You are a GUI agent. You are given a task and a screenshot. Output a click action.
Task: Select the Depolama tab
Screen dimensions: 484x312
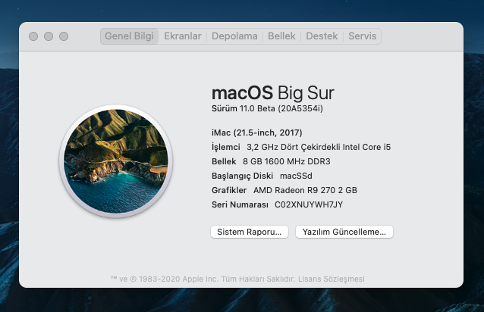(234, 36)
